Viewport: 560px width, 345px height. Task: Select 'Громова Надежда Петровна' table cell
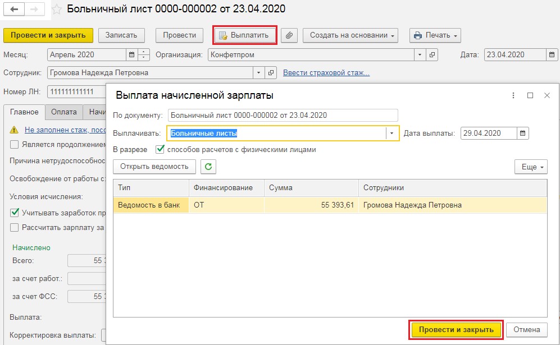pyautogui.click(x=453, y=205)
